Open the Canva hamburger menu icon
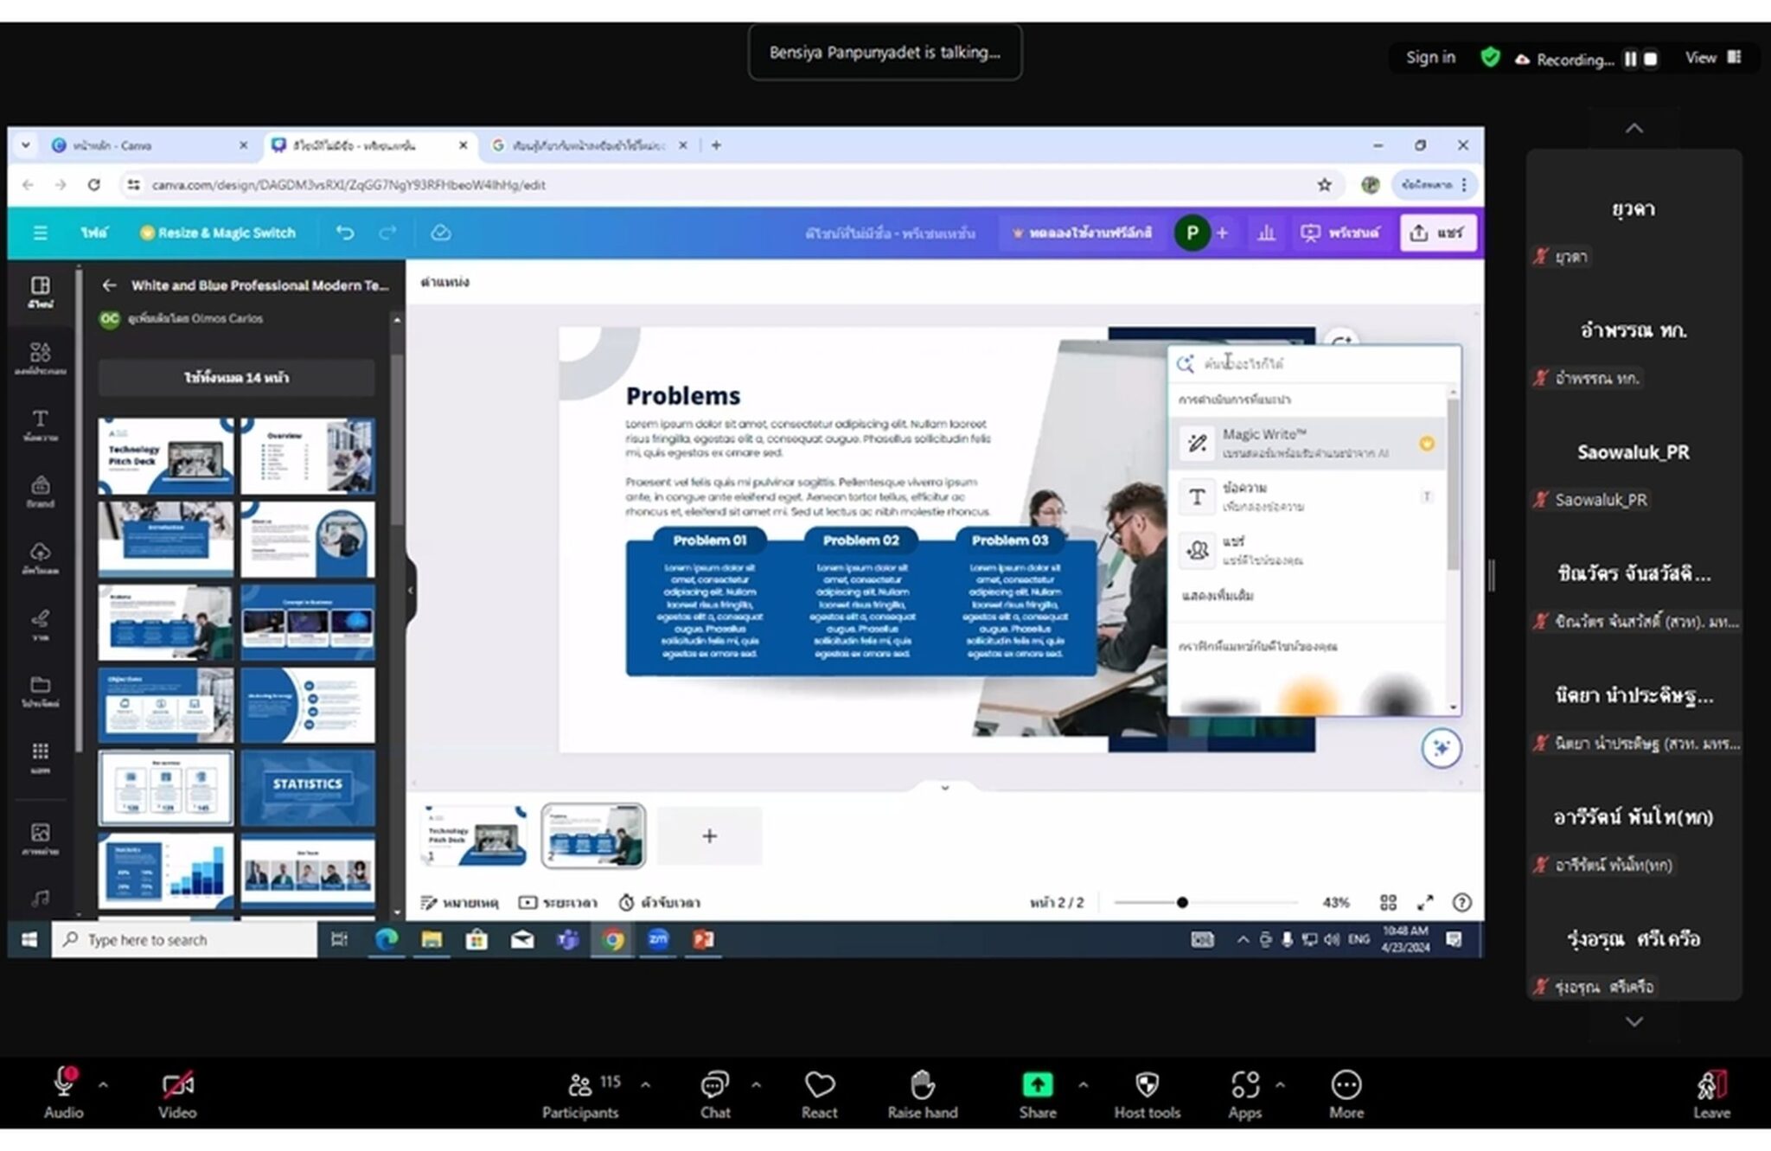The height and width of the screenshot is (1151, 1771). [40, 233]
